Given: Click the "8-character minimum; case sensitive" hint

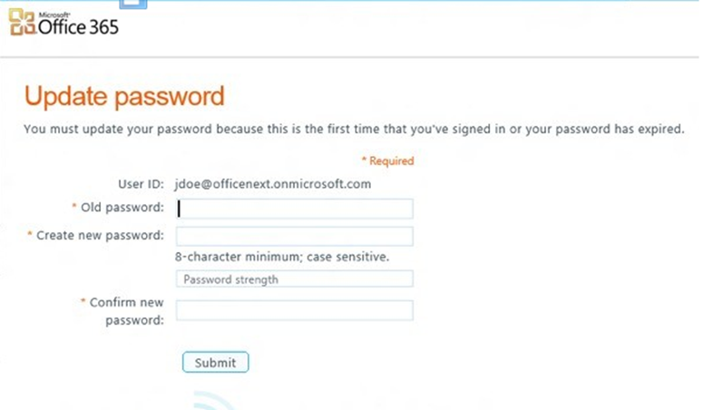Looking at the screenshot, I should click(x=282, y=257).
